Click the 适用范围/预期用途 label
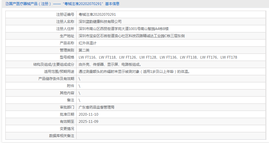Screen dimensions: 269x143 click(59, 72)
